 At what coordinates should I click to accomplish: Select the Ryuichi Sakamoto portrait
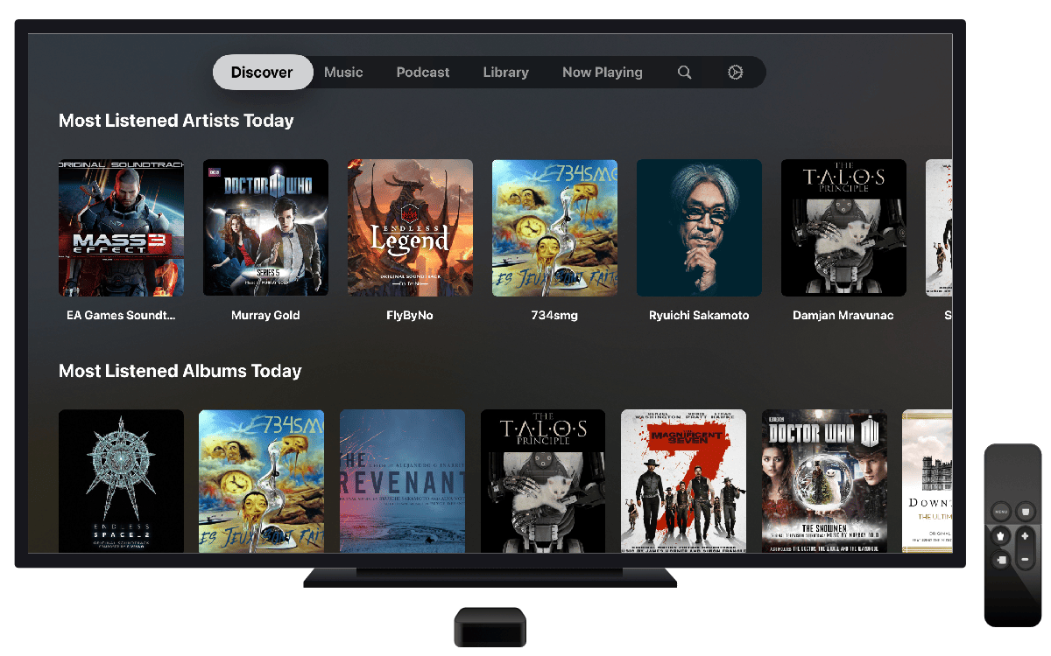[x=700, y=227]
